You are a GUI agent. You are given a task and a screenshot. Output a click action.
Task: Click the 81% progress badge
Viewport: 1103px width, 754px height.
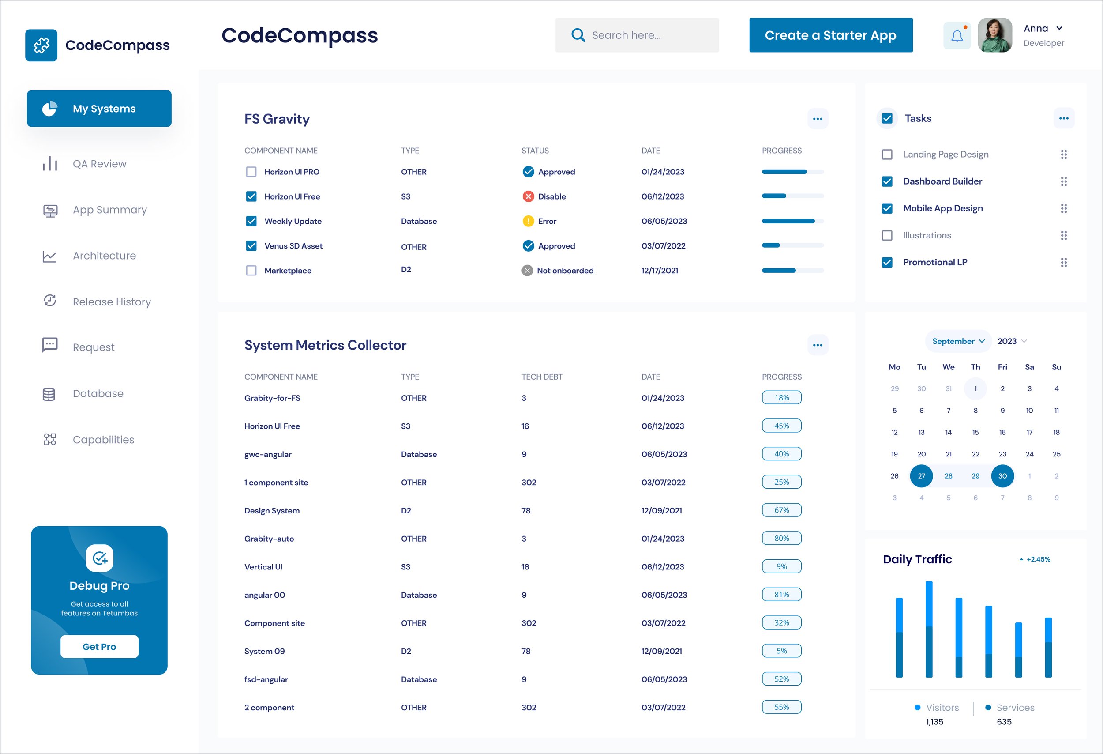pyautogui.click(x=782, y=595)
